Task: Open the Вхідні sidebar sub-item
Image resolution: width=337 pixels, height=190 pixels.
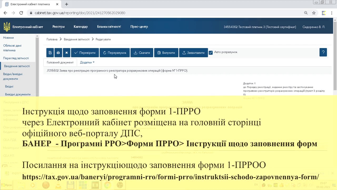Action: (x=9, y=86)
